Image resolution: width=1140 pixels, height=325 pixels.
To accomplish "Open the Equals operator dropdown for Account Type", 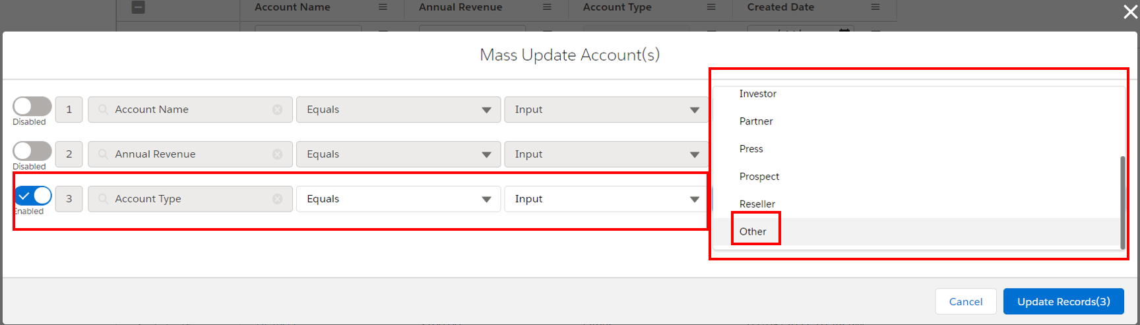I will tap(398, 199).
